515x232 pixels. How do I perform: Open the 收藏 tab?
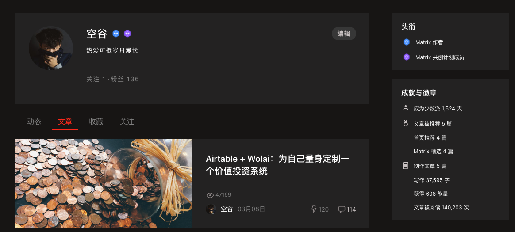click(96, 122)
